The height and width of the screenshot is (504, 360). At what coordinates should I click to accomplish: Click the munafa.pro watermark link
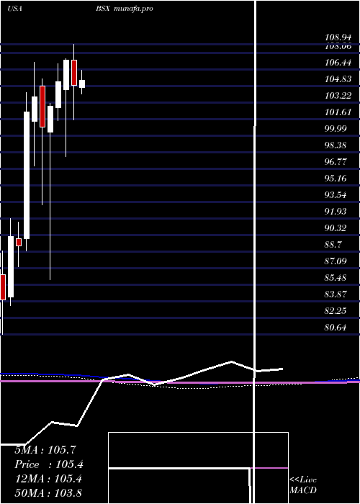(x=133, y=9)
